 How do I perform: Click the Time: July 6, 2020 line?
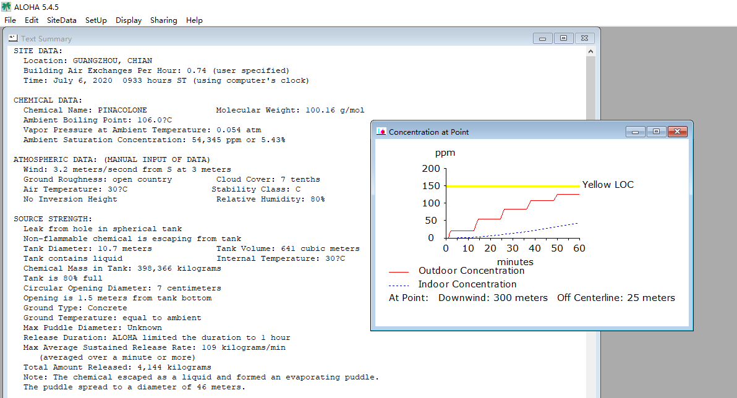coord(166,80)
